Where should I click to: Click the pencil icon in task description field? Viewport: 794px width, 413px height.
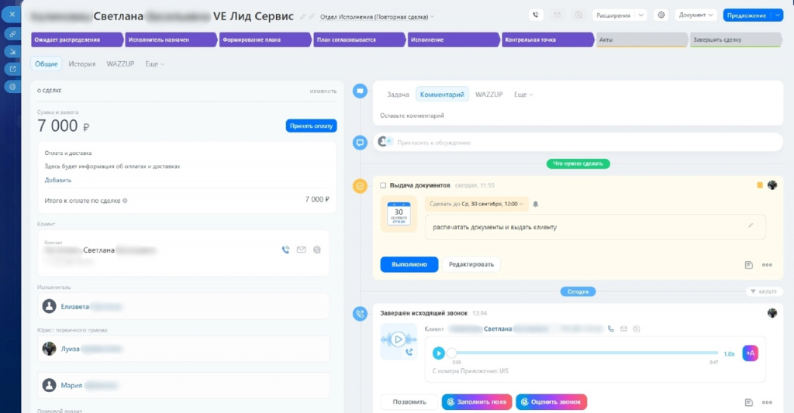tap(751, 225)
